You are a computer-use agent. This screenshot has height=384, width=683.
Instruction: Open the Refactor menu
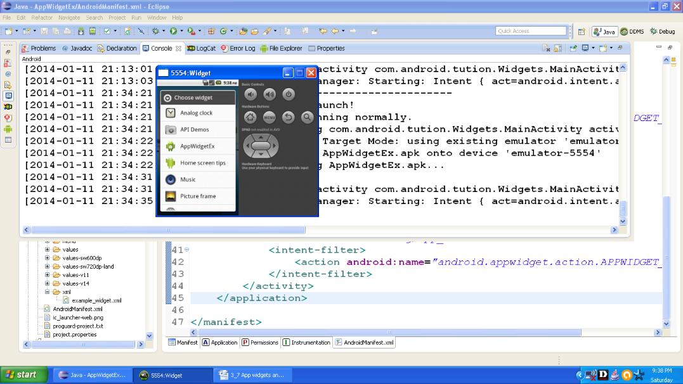tap(42, 17)
